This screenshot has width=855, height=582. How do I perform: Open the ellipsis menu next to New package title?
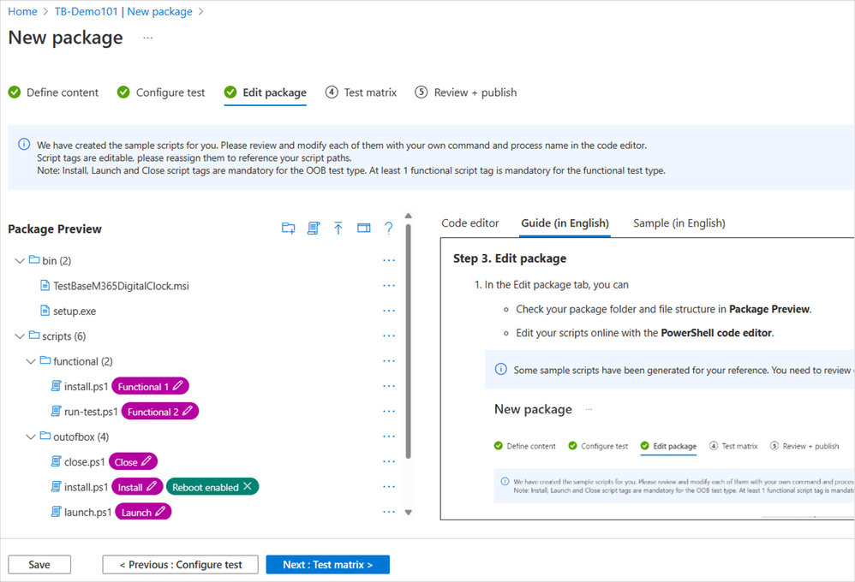(147, 38)
